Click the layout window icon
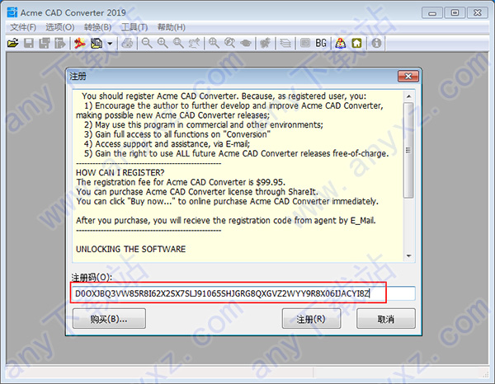The width and height of the screenshot is (495, 384). point(305,43)
